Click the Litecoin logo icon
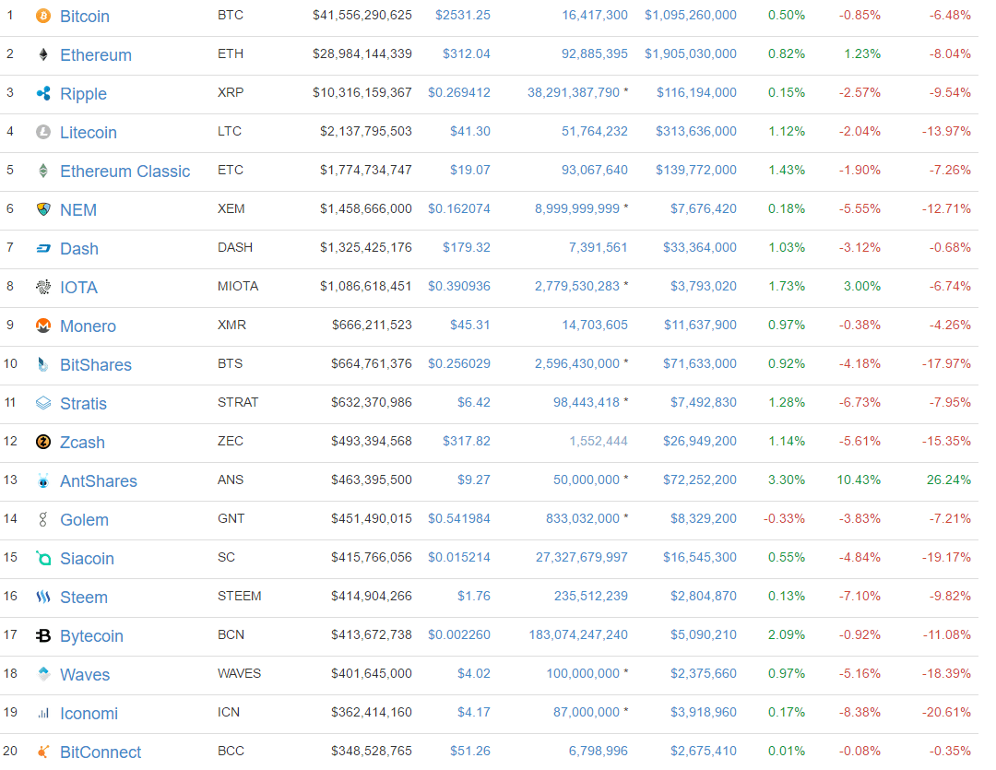The image size is (996, 770). pyautogui.click(x=43, y=132)
